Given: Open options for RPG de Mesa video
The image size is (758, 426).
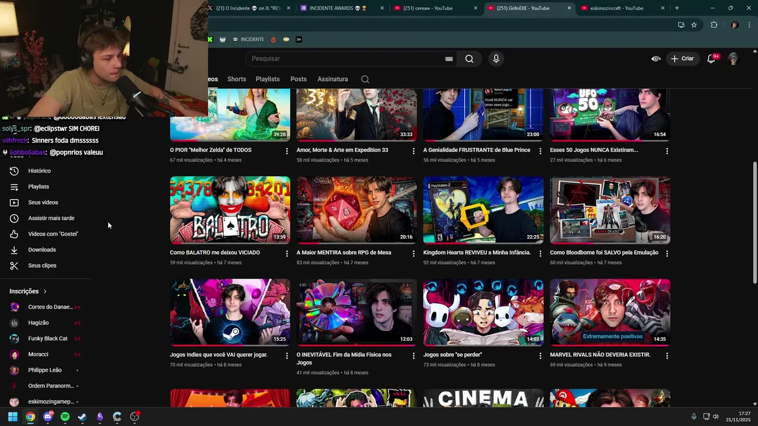Looking at the screenshot, I should (414, 253).
